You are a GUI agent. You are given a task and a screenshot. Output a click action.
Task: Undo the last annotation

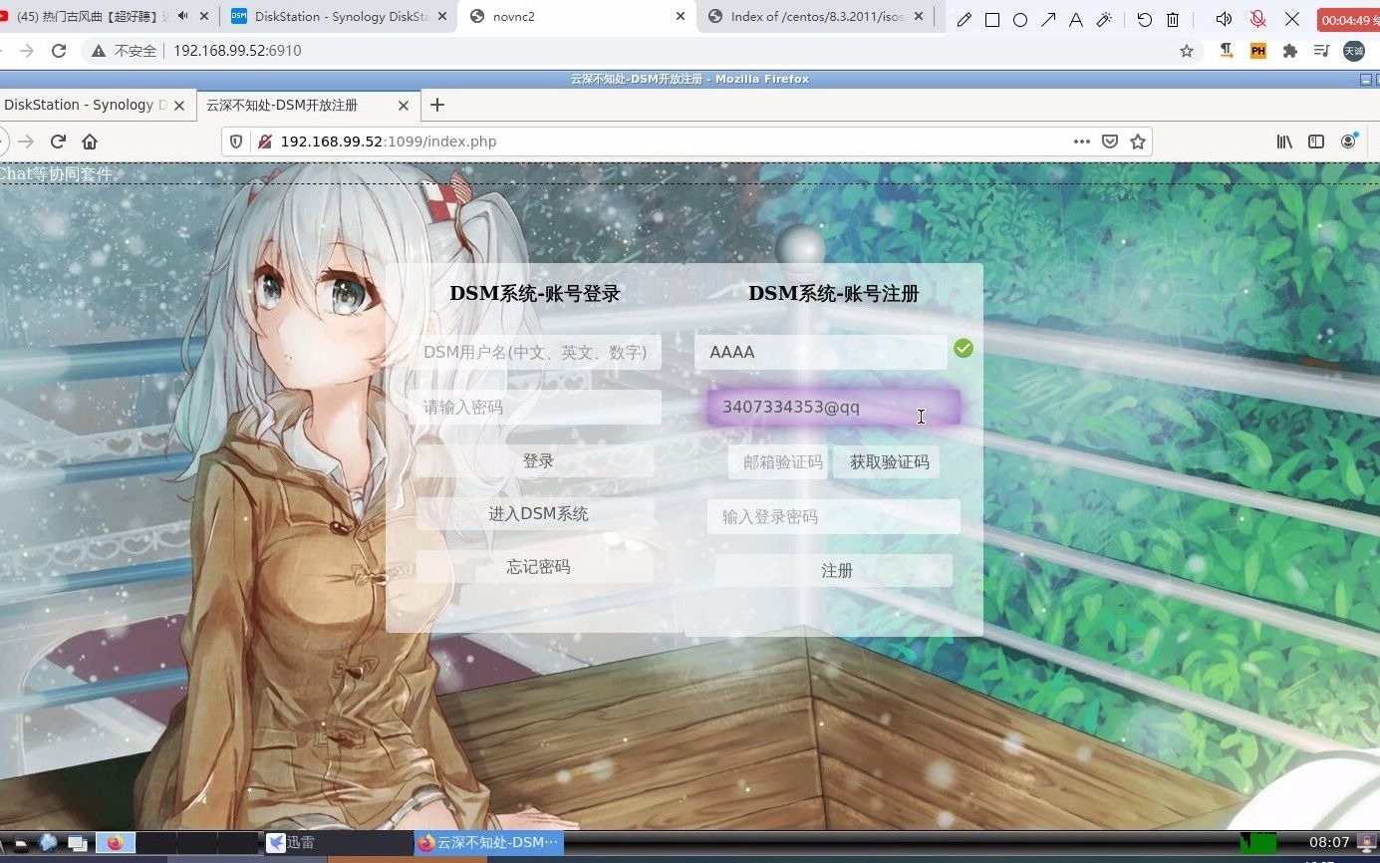1144,20
